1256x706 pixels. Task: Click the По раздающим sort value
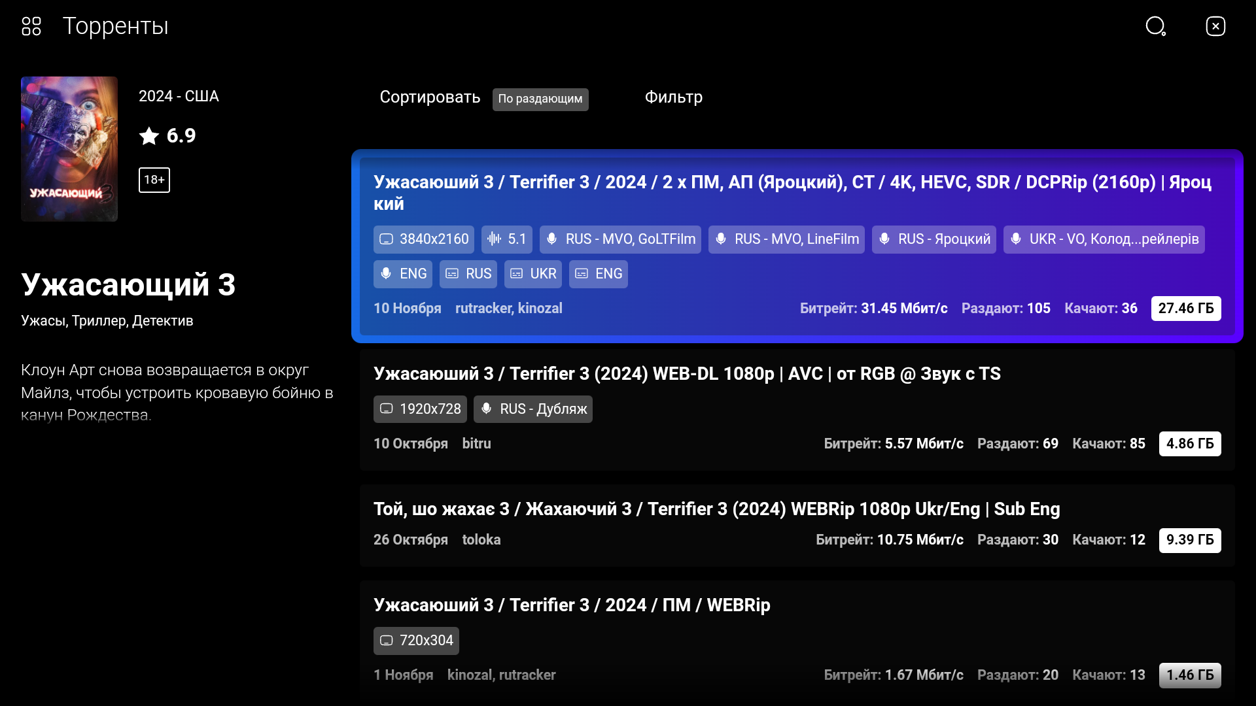(540, 99)
